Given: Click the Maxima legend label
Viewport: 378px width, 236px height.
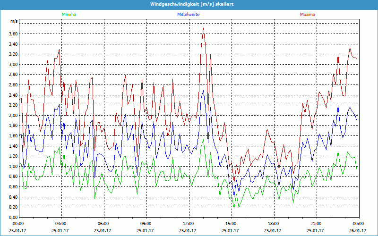Looking at the screenshot, I should pyautogui.click(x=308, y=15).
